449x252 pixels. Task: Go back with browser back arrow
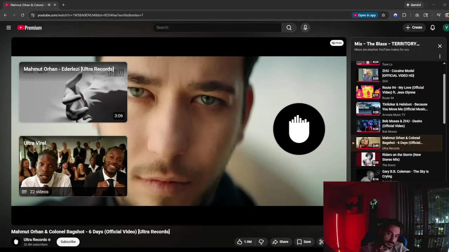tap(5, 15)
